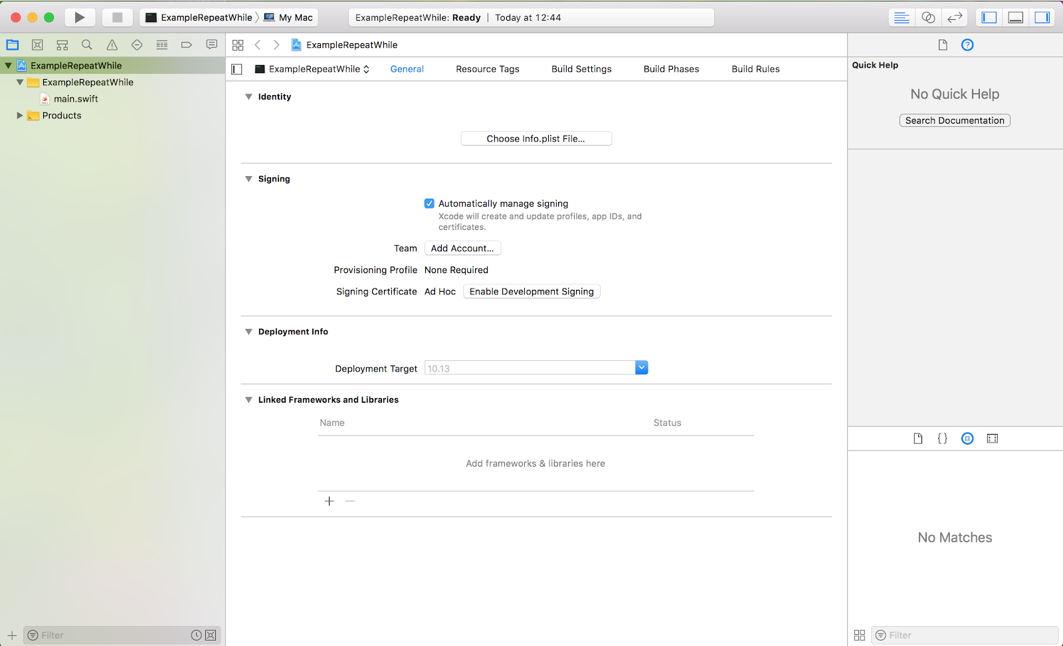1063x646 pixels.
Task: Show the Assistant editor
Action: pos(928,17)
